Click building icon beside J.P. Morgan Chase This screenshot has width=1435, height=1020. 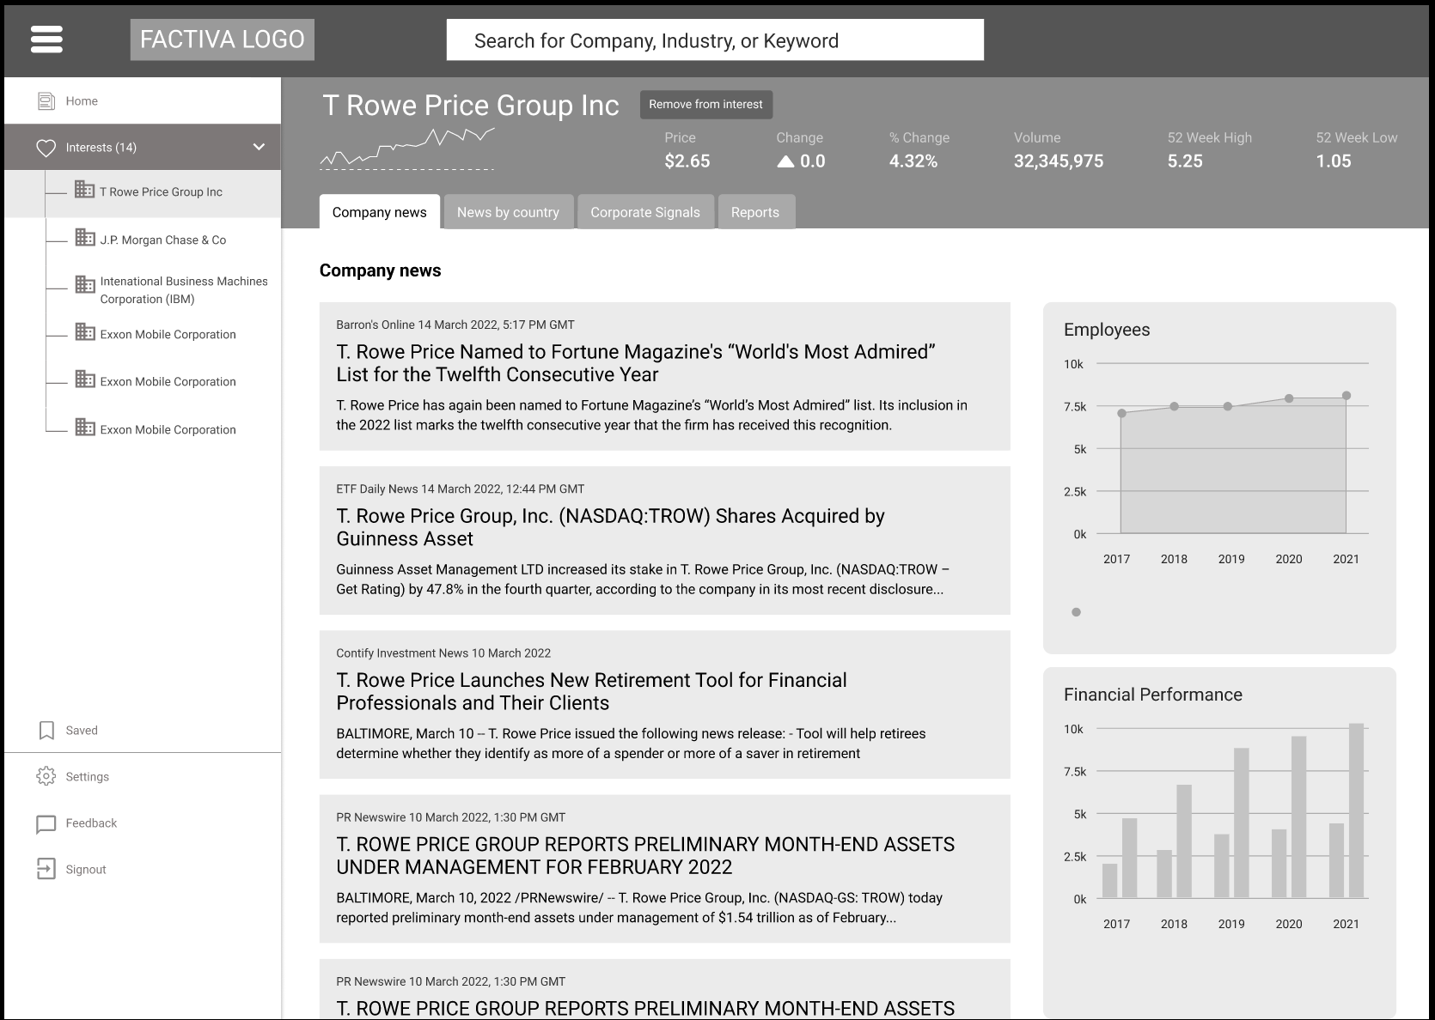click(85, 237)
